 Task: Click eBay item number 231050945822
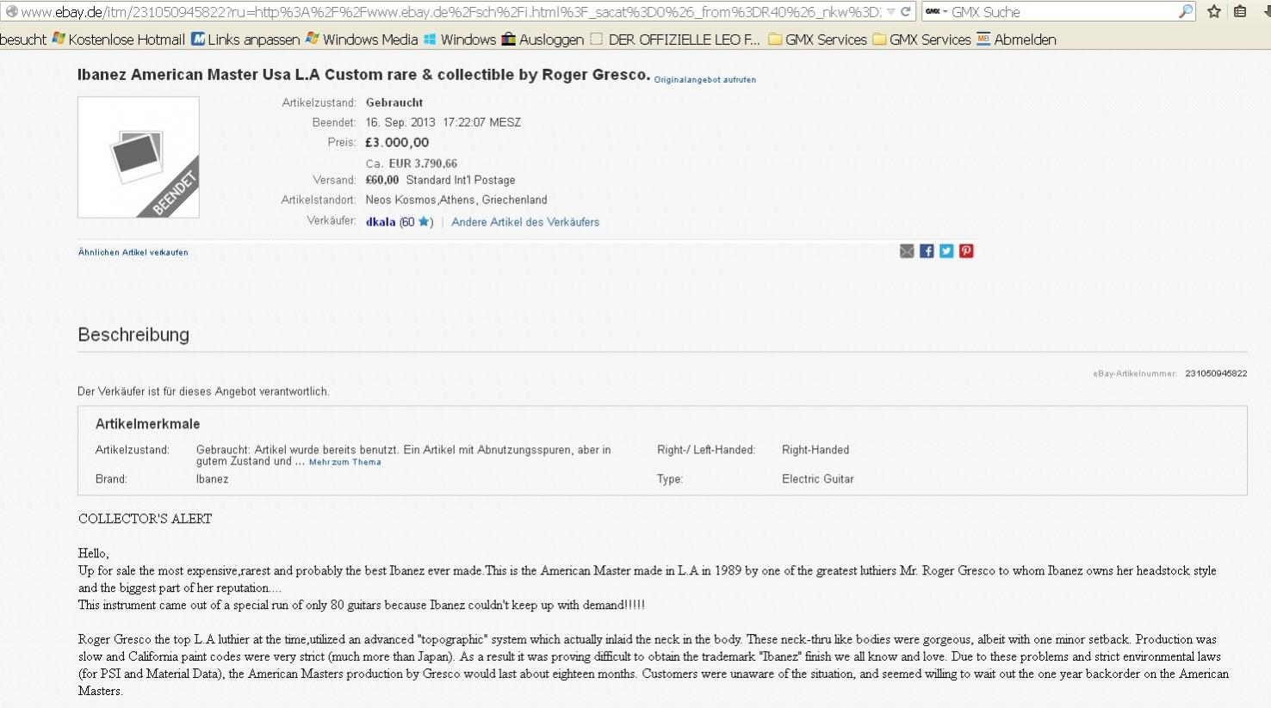pos(1216,373)
